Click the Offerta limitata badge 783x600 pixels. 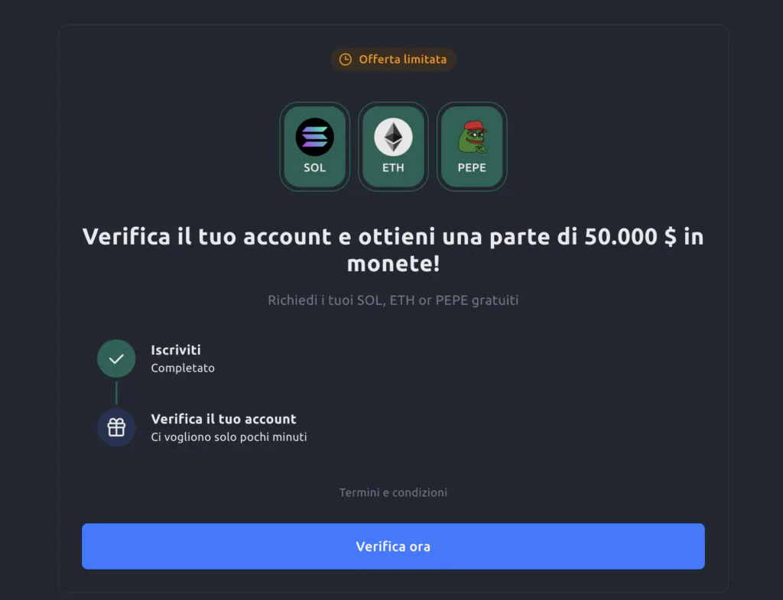pyautogui.click(x=393, y=60)
